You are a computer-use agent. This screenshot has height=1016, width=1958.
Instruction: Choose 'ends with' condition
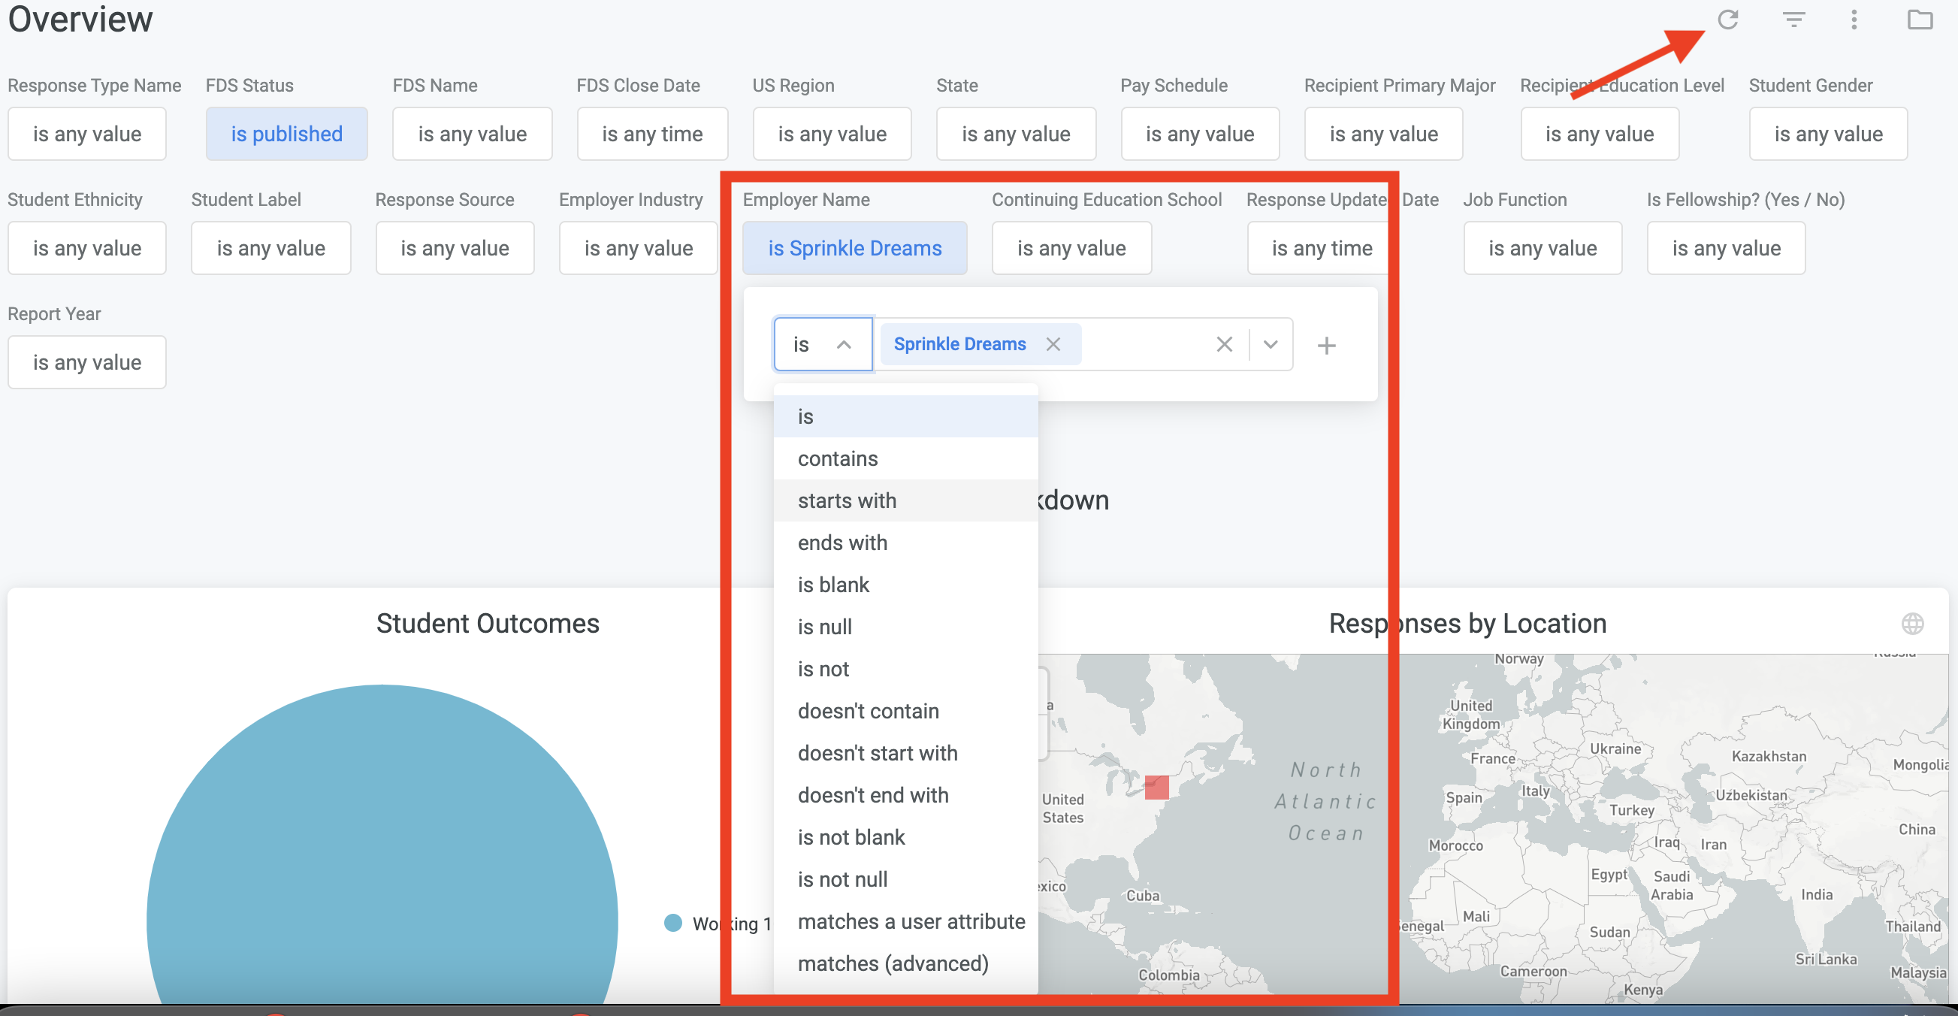[905, 543]
